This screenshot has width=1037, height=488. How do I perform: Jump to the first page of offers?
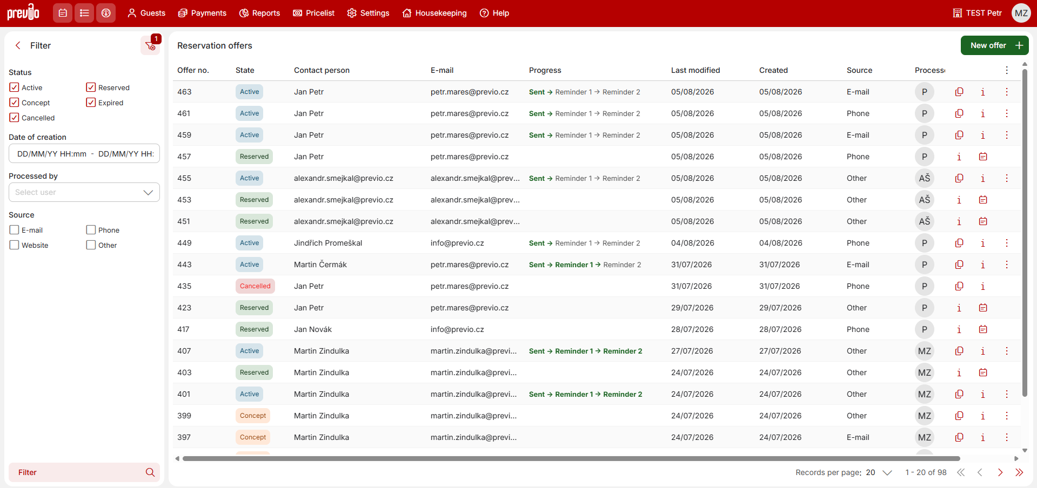point(961,472)
